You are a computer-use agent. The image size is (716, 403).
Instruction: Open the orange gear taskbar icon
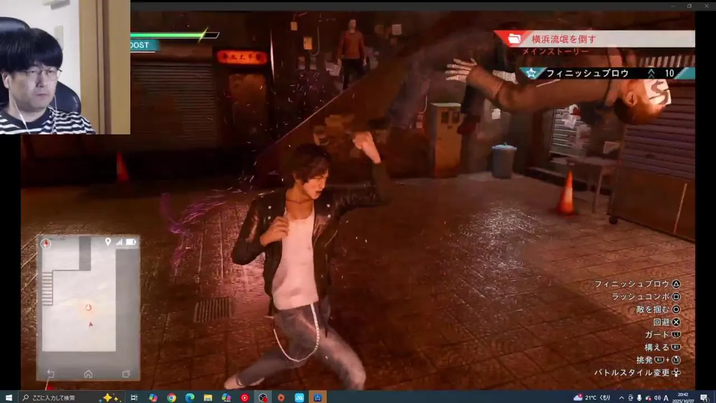click(x=281, y=397)
